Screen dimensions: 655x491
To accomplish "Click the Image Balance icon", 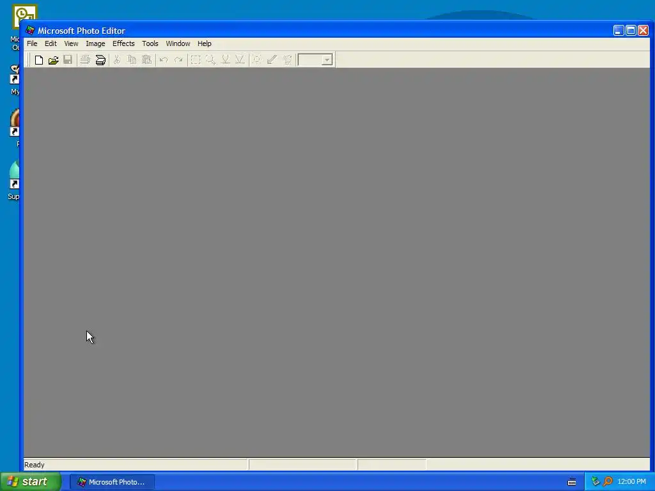I will coord(257,59).
